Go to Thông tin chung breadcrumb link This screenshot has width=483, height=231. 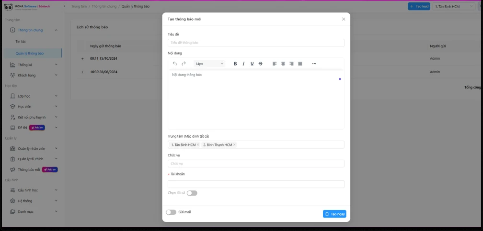tap(104, 6)
